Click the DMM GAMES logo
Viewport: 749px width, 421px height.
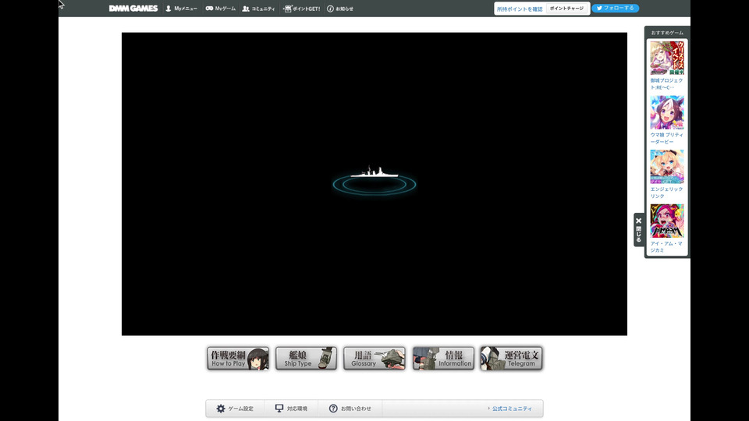[x=133, y=9]
